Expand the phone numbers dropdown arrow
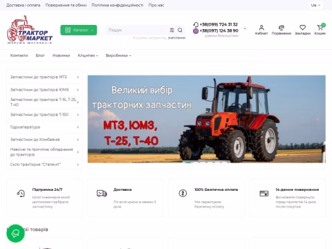Image resolution: width=332 pixels, height=249 pixels. pyautogui.click(x=245, y=28)
